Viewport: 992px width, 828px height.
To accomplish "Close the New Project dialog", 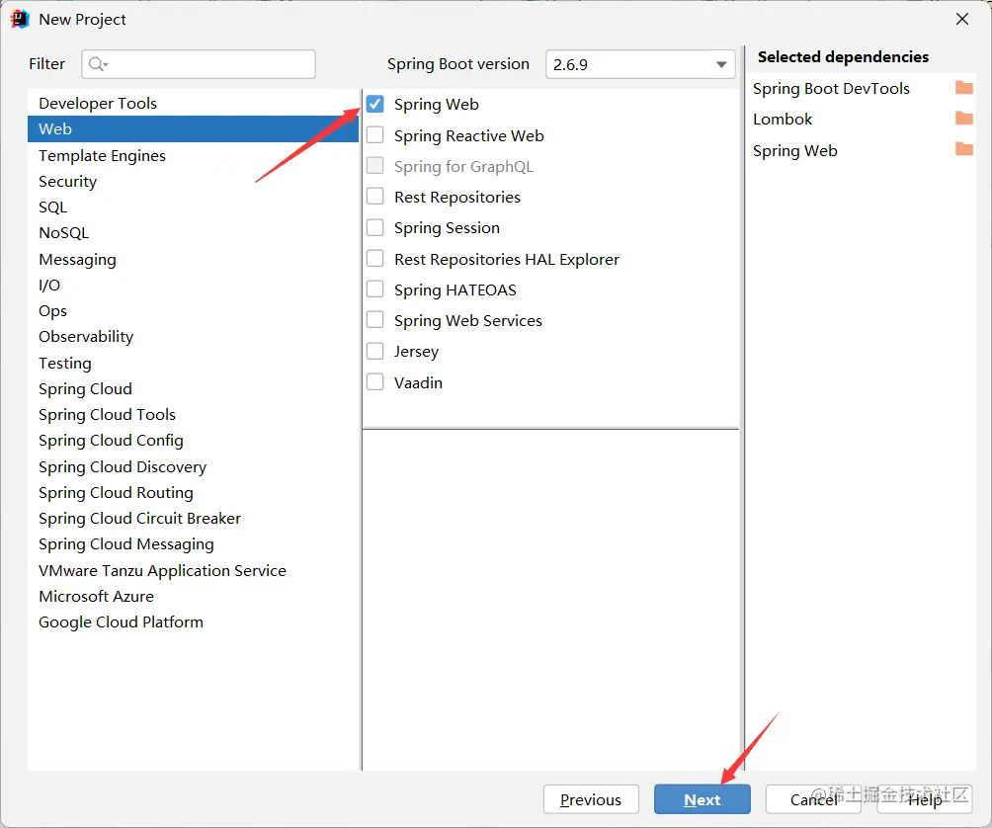I will pyautogui.click(x=961, y=19).
